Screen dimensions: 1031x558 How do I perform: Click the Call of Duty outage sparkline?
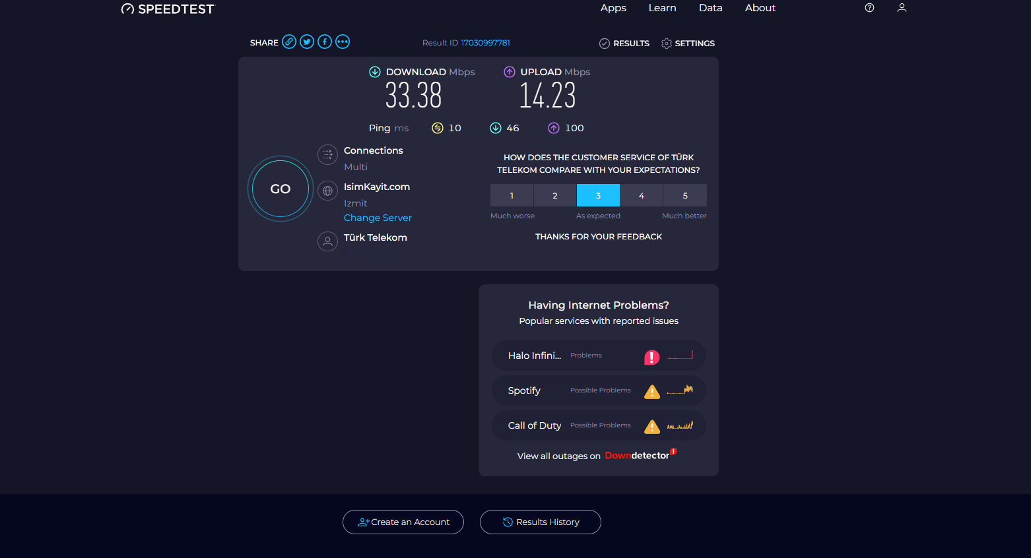tap(681, 425)
